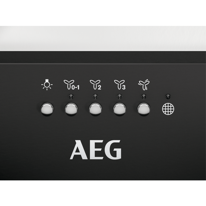Select the fan speed 2 push button
Viewport: 206px width, 206px height.
pyautogui.click(x=95, y=109)
